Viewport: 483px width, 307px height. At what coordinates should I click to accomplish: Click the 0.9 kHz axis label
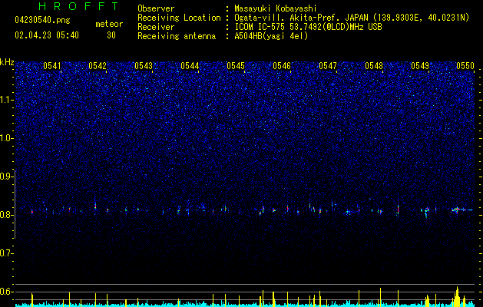tap(6, 177)
